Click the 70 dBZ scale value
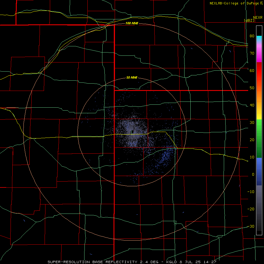The height and width of the screenshot is (264, 264). pyautogui.click(x=252, y=53)
